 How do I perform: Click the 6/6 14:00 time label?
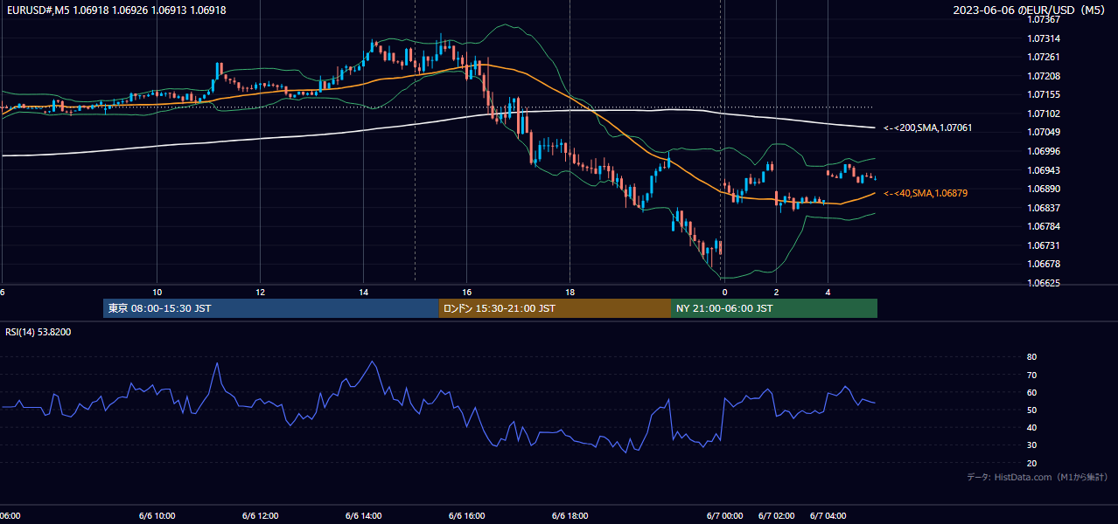[x=364, y=516]
